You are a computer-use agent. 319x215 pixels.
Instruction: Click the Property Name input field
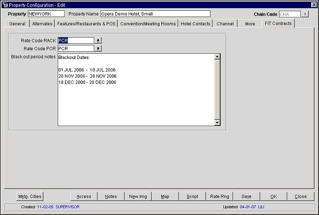155,14
